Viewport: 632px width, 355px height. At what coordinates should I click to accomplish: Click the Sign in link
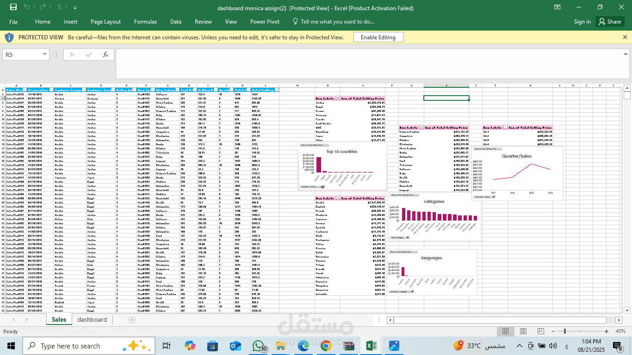pos(582,21)
